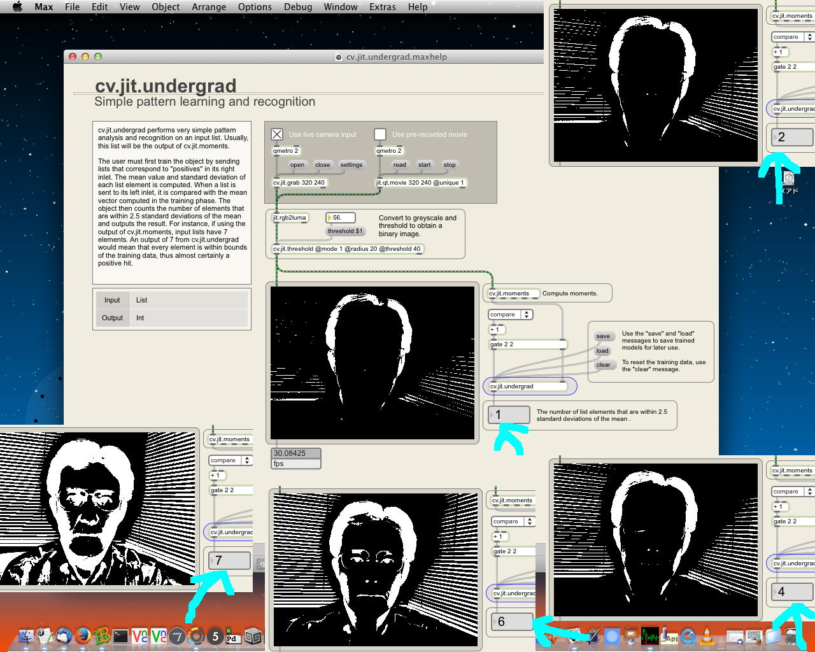The height and width of the screenshot is (652, 815).
Task: Open Pd (Pure Data) dock icon
Action: (x=234, y=635)
